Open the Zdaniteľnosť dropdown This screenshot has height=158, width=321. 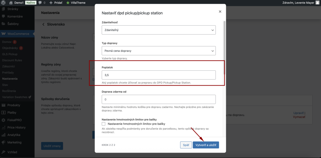[x=159, y=30]
